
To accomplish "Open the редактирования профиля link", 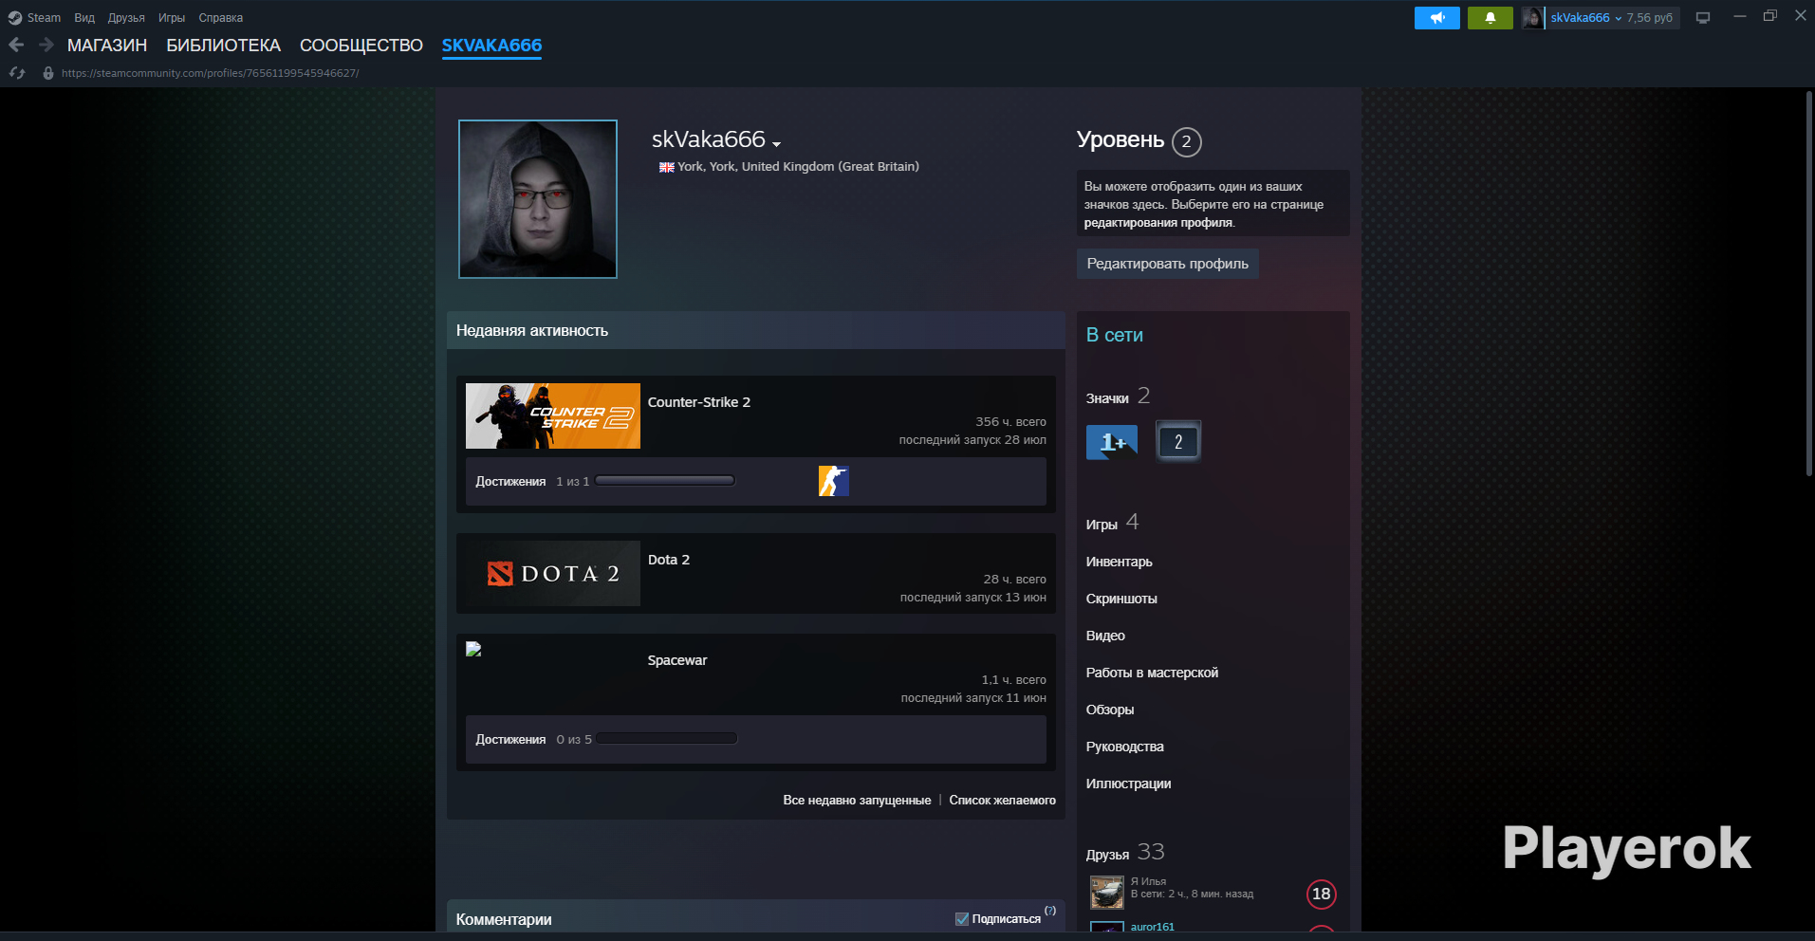I will [1158, 223].
